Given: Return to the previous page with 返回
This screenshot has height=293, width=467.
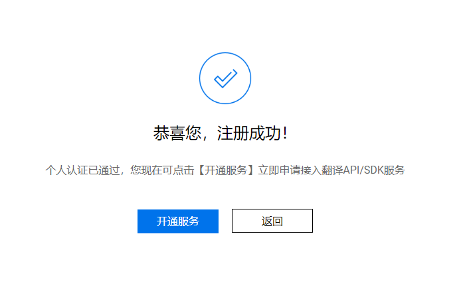Looking at the screenshot, I should click(272, 221).
